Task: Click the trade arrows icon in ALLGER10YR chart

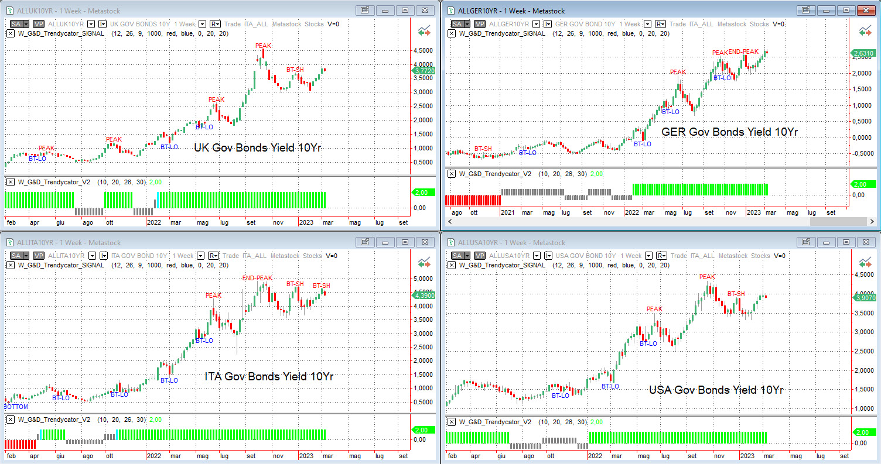Action: pos(865,30)
